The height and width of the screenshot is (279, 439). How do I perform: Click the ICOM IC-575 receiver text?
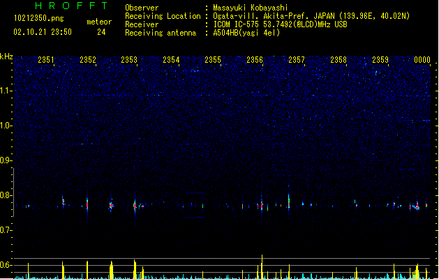pyautogui.click(x=280, y=24)
